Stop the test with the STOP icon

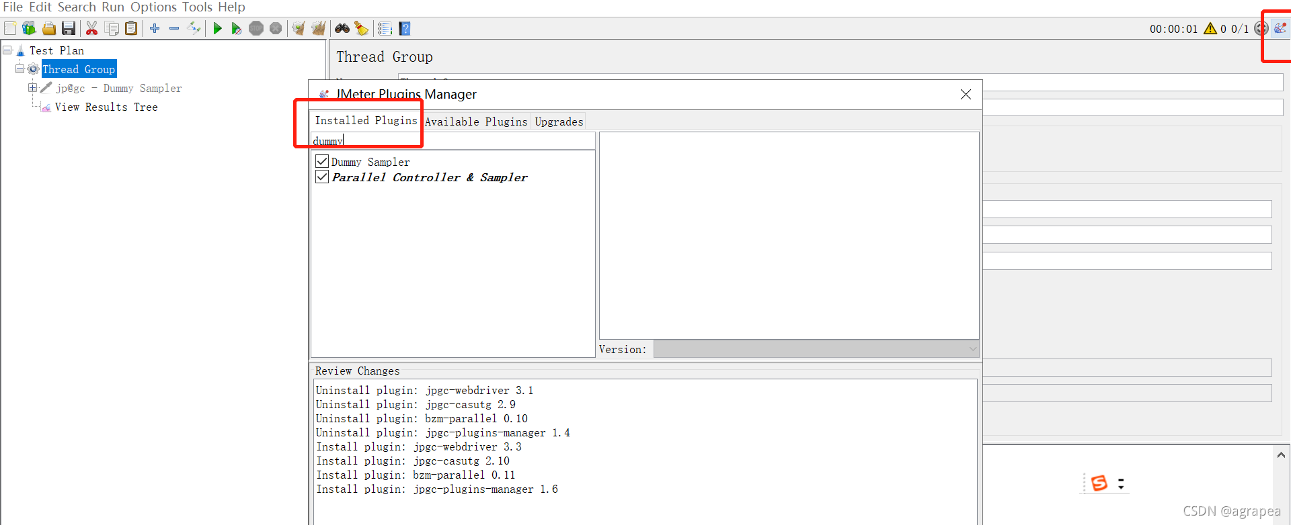(x=256, y=28)
